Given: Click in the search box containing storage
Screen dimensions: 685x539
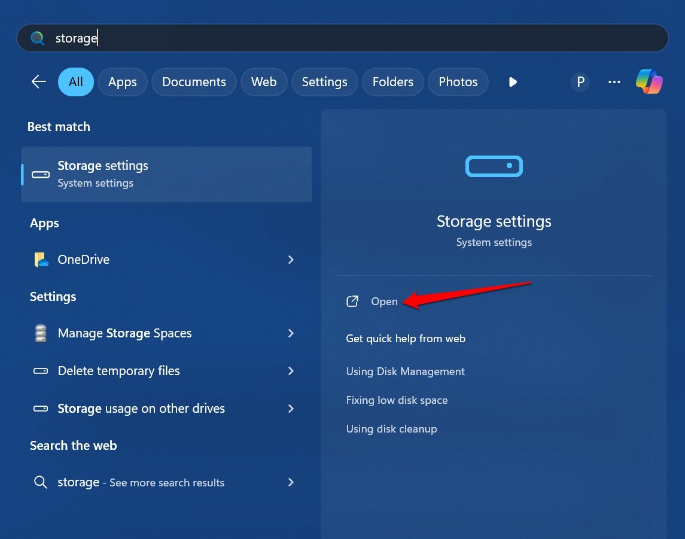Looking at the screenshot, I should click(342, 38).
